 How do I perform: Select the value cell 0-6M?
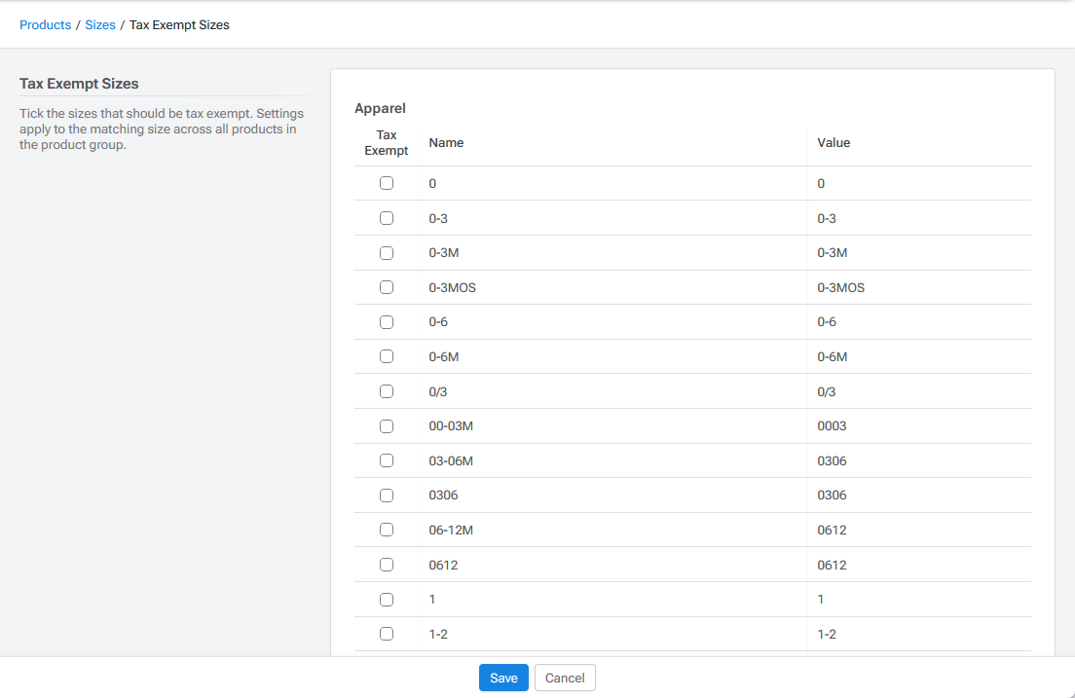tap(833, 357)
